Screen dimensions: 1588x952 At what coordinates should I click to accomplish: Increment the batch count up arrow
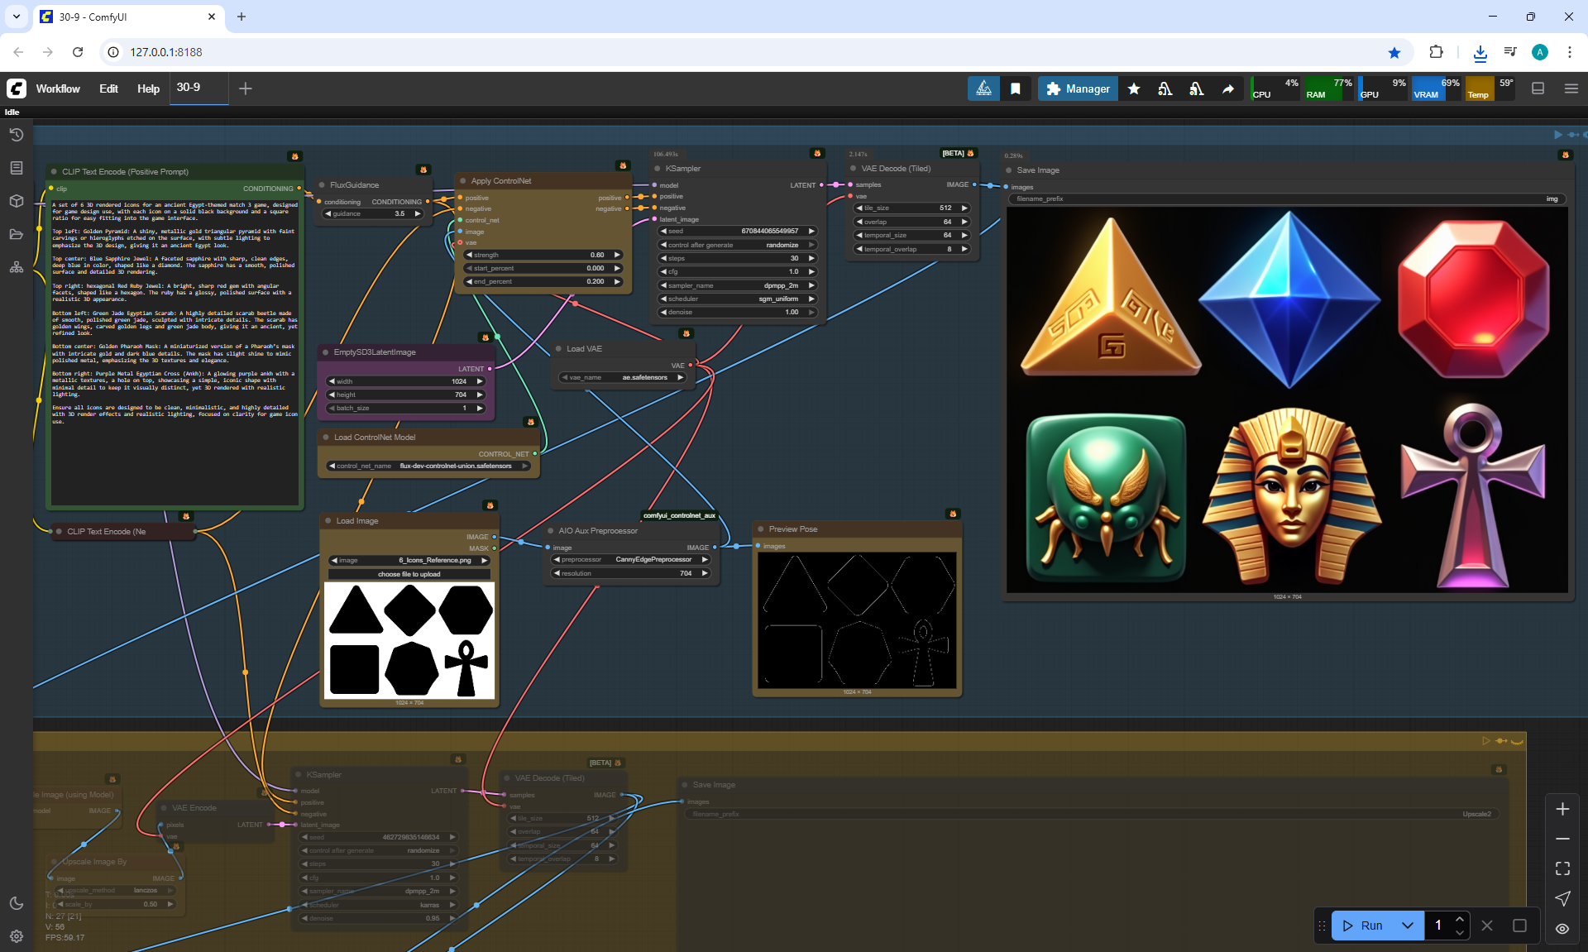1460,920
